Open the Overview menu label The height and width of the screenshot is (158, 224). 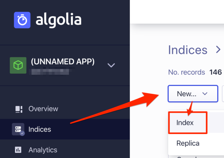[x=43, y=109]
